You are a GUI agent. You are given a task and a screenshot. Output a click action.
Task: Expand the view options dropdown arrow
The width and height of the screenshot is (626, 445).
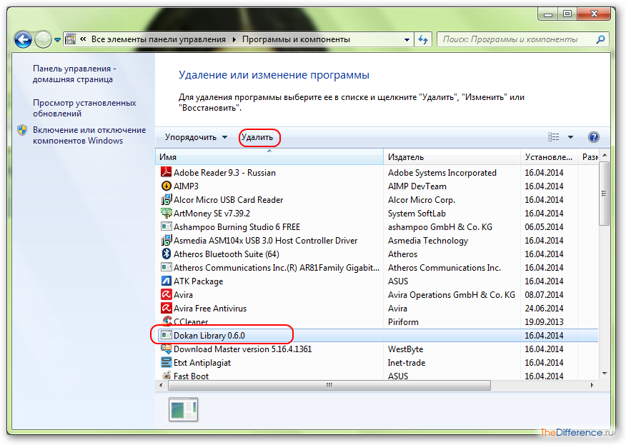570,137
